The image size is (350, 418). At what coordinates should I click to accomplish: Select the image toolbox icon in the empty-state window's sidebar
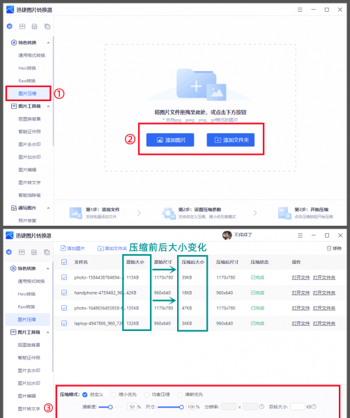click(x=22, y=26)
